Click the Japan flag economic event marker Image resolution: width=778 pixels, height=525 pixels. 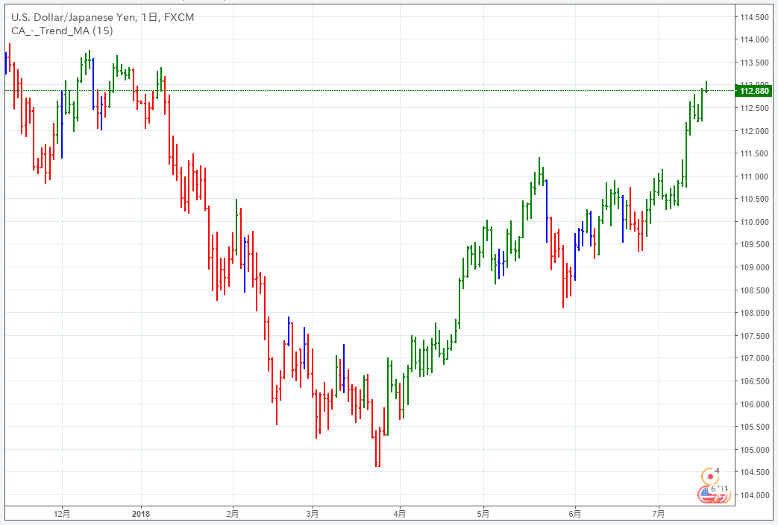pos(711,477)
